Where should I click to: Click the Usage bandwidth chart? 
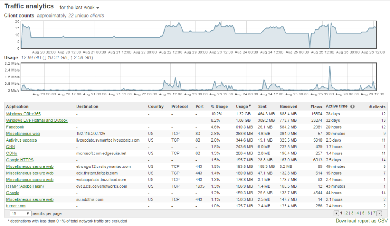(198, 77)
